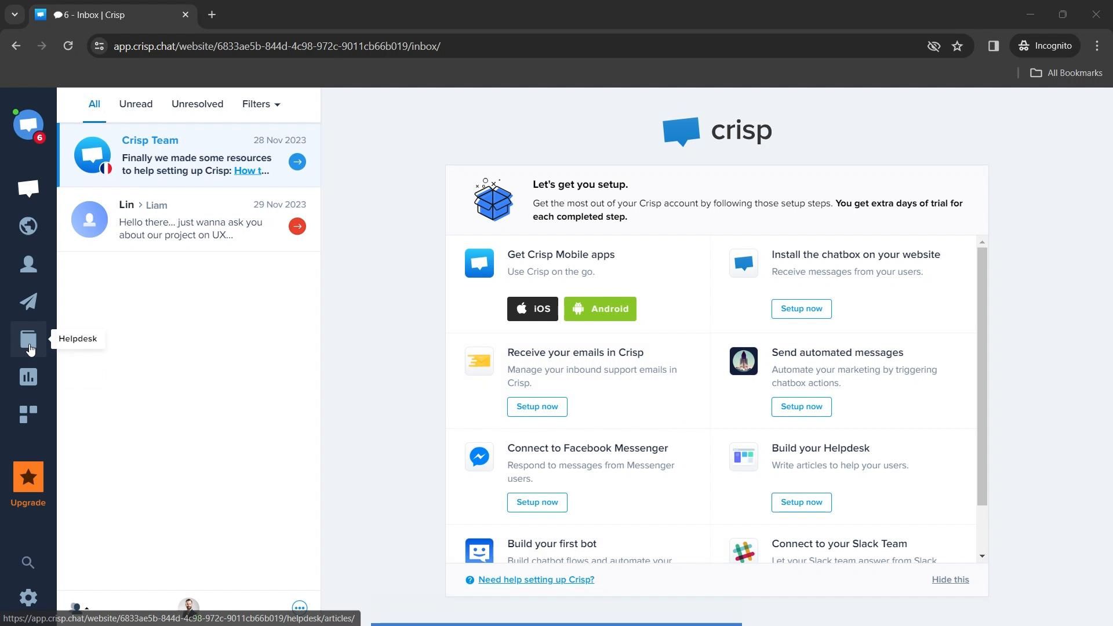This screenshot has width=1113, height=626.
Task: Open the Plugins grid icon
Action: 28,414
